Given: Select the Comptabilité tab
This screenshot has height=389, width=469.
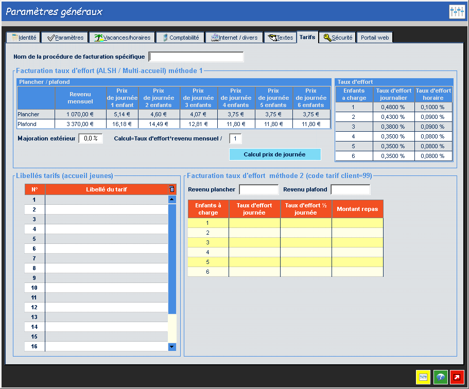Looking at the screenshot, I should tap(180, 38).
